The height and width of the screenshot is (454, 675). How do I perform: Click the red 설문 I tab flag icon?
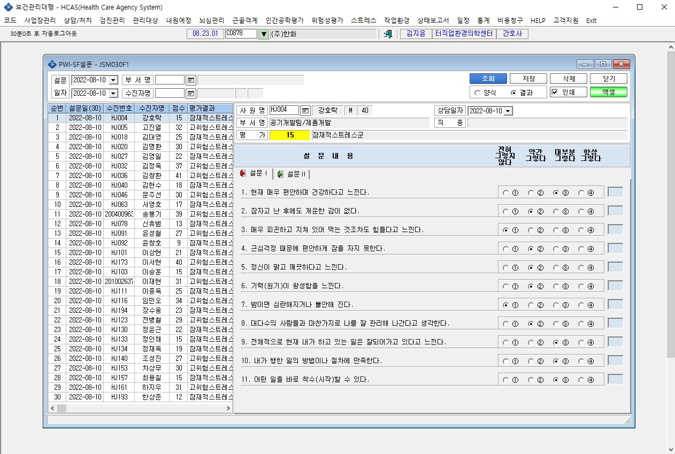pos(243,173)
